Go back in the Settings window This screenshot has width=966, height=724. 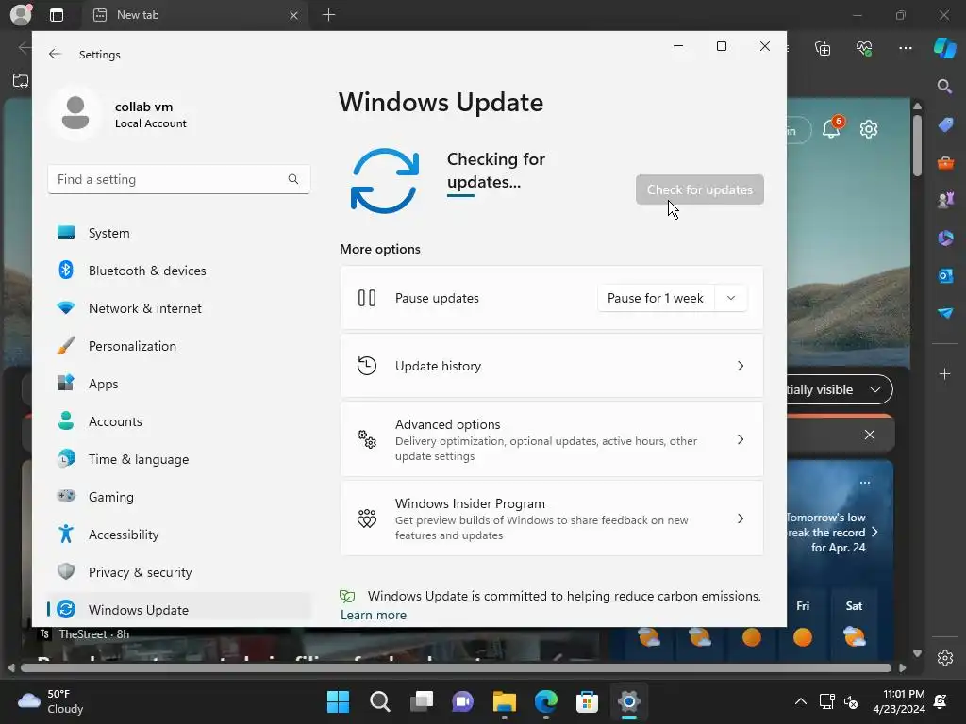coord(55,54)
